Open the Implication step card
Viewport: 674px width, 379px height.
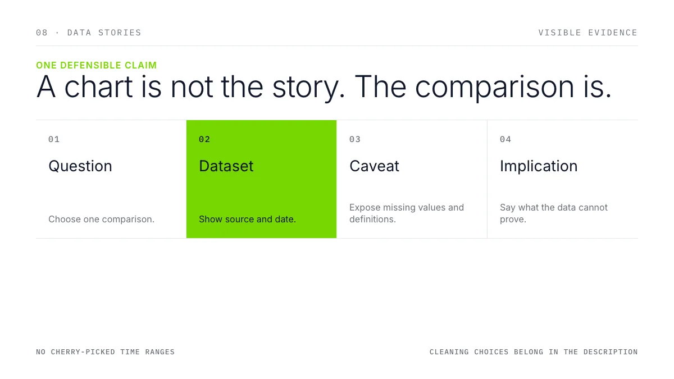tap(563, 179)
